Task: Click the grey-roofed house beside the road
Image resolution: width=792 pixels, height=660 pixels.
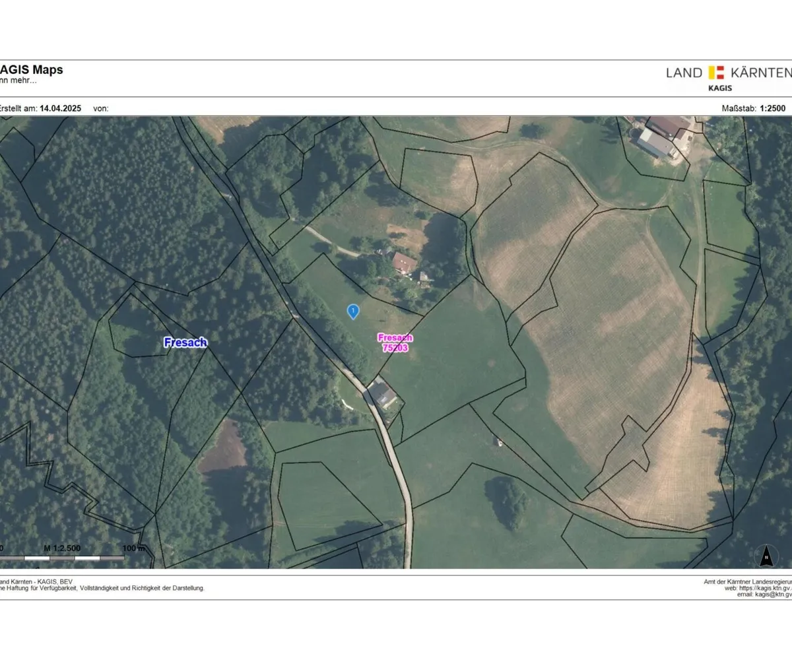Action: click(382, 394)
